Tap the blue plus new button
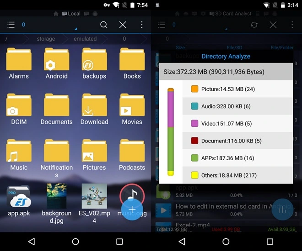 (x=132, y=209)
